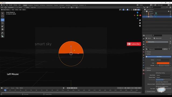
Task: Open the Render menu
Action: coord(11,5)
